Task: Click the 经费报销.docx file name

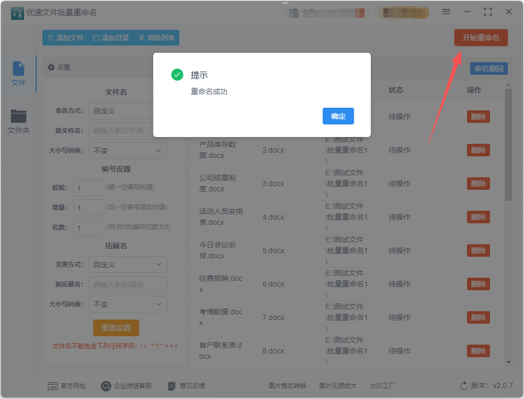Action: (x=221, y=283)
